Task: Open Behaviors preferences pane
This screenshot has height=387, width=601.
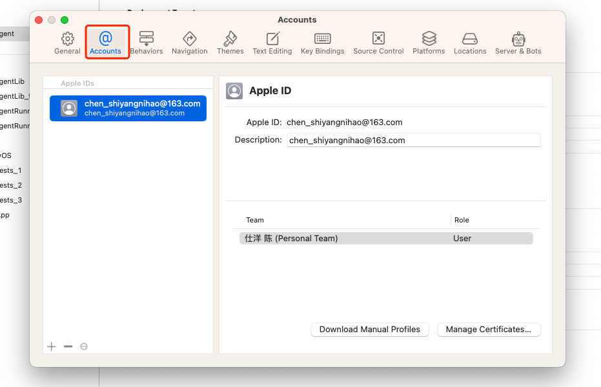Action: (147, 43)
